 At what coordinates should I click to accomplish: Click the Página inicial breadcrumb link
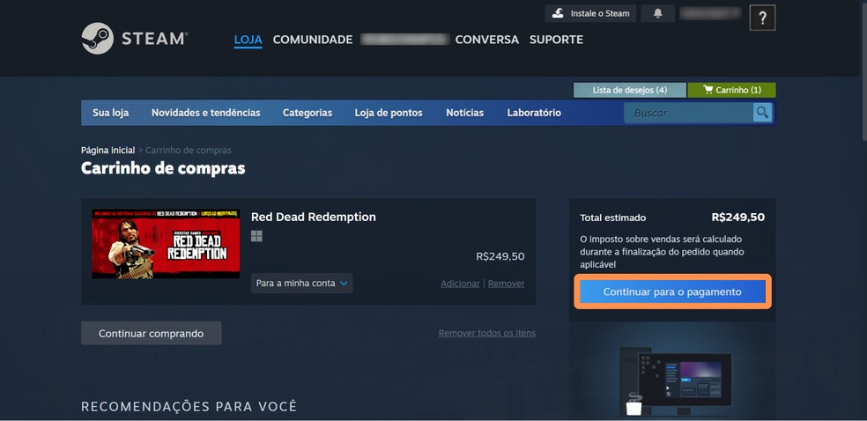point(107,151)
